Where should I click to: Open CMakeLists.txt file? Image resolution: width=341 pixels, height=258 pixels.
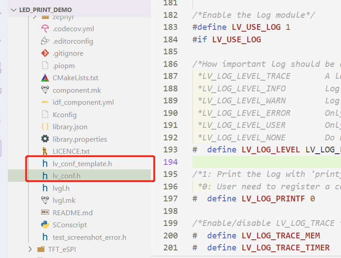75,78
